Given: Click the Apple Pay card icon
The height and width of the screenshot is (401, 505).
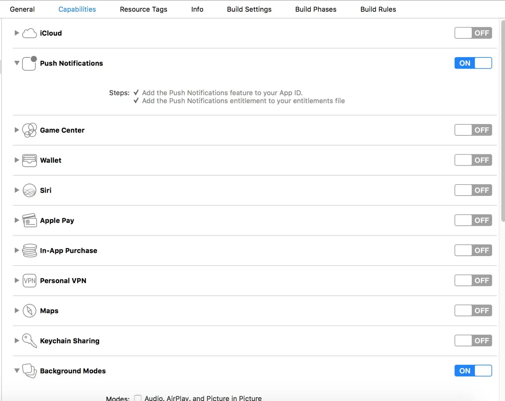Looking at the screenshot, I should [x=29, y=220].
